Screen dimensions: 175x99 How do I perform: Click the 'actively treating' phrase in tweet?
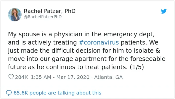click(52, 43)
